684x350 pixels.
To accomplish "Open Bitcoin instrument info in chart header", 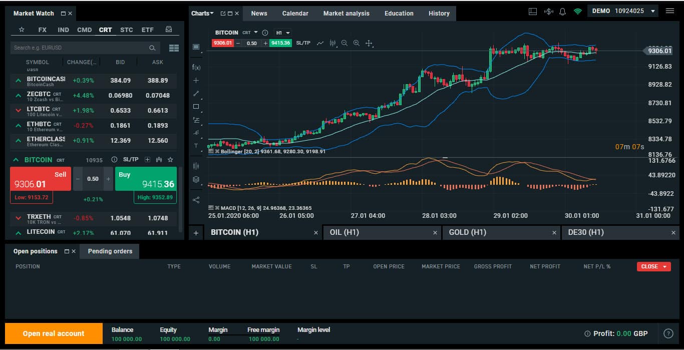I will 265,33.
